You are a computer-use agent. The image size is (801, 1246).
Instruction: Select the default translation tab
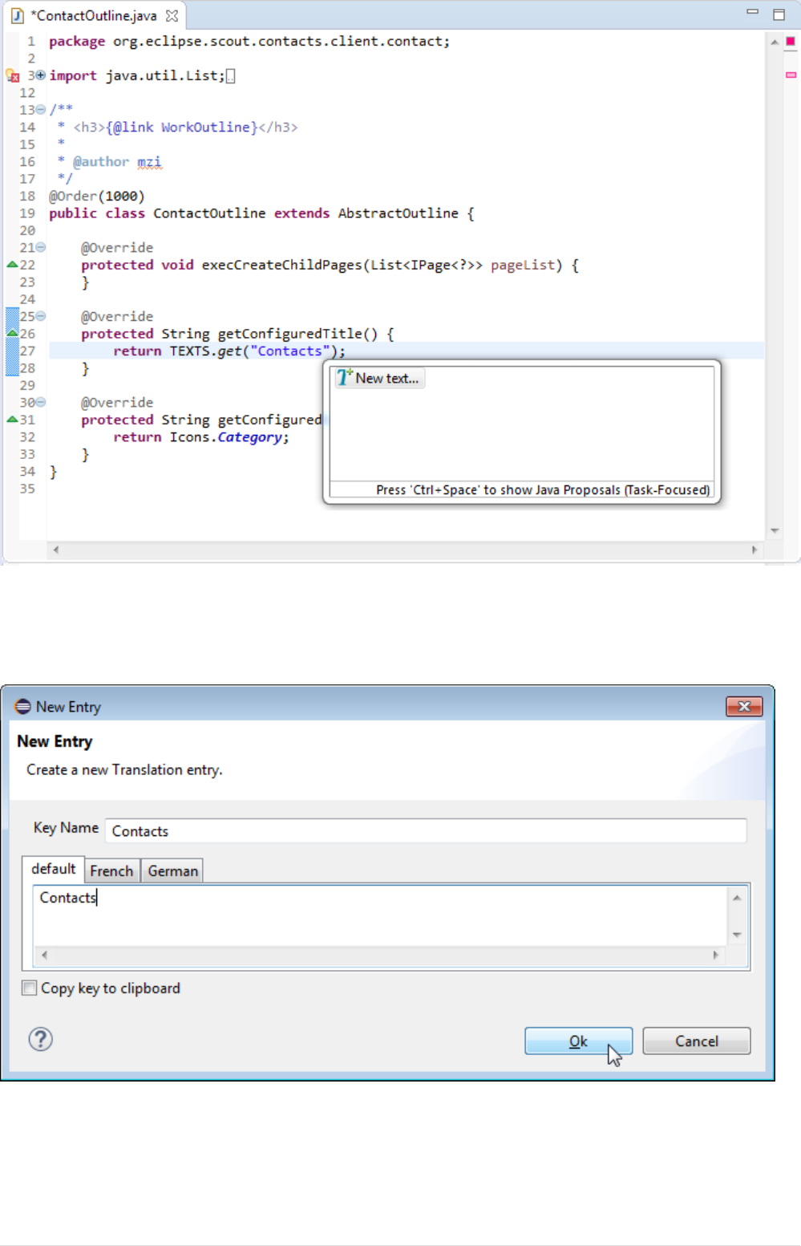53,869
